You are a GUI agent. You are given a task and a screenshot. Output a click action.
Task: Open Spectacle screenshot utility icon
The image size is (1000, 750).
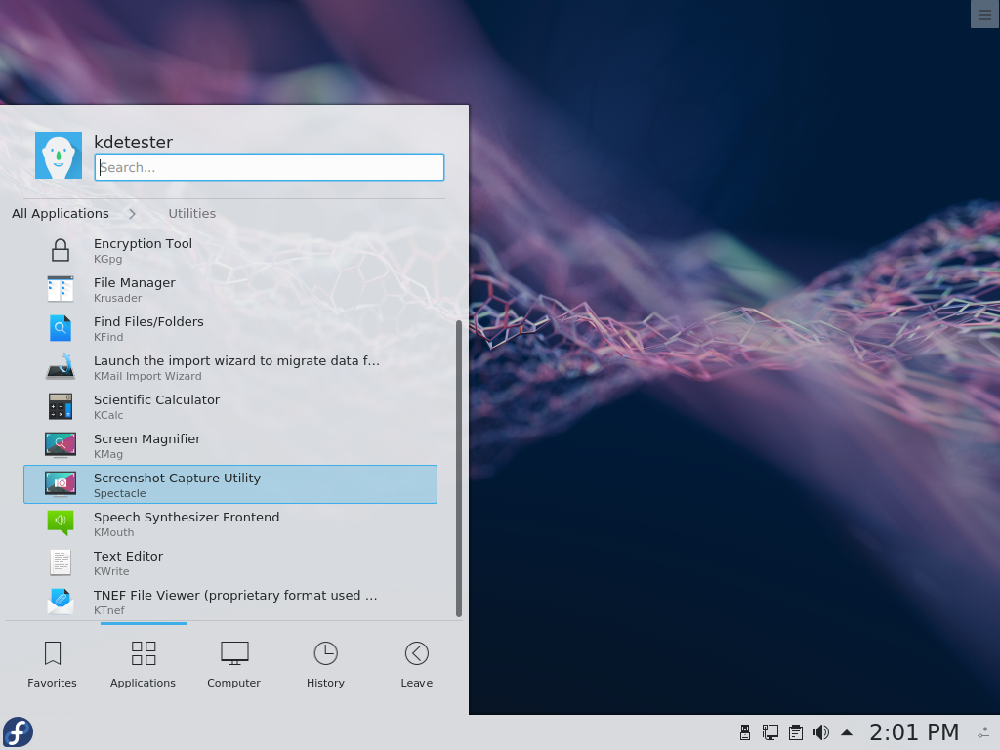click(x=61, y=484)
